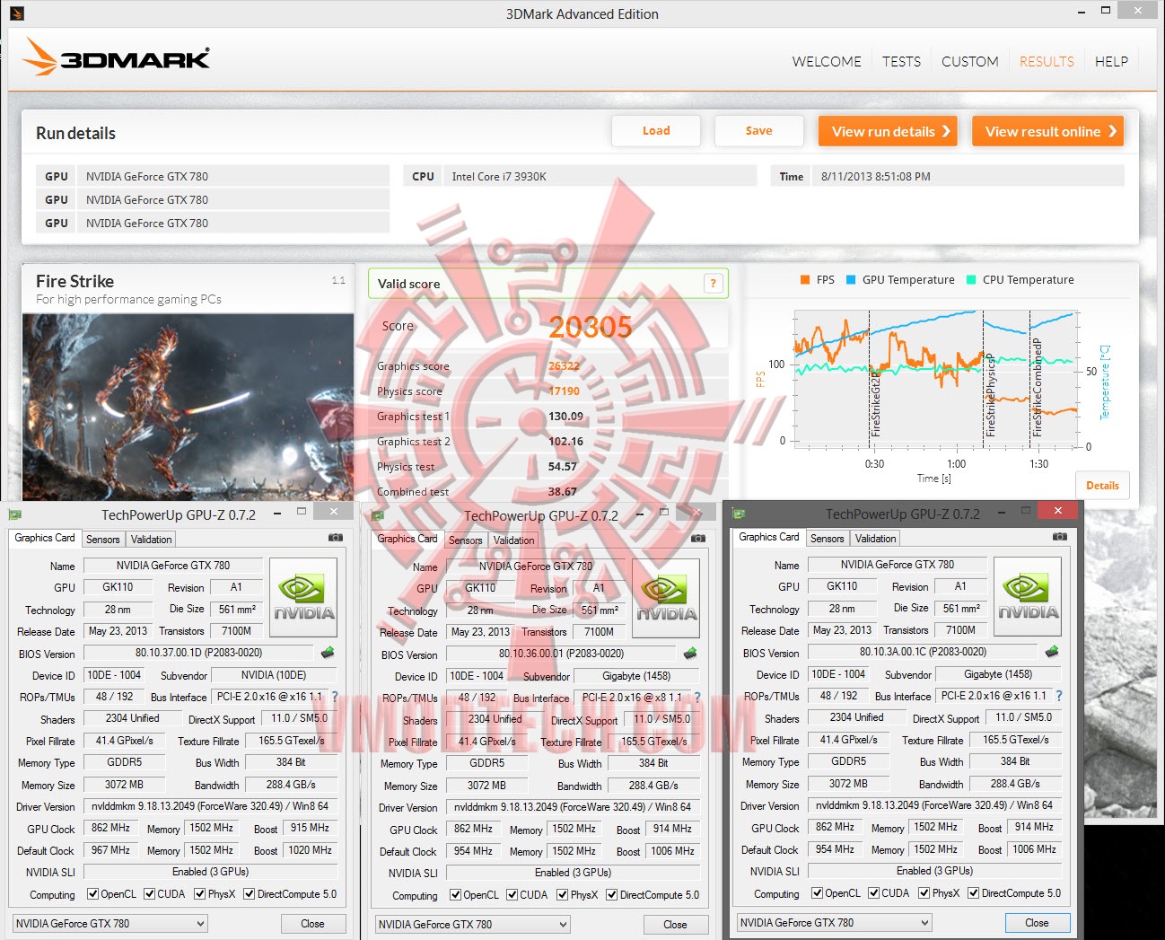Toggle the PhysX checkbox in the middle GPU-Z window
This screenshot has width=1165, height=940.
click(563, 895)
